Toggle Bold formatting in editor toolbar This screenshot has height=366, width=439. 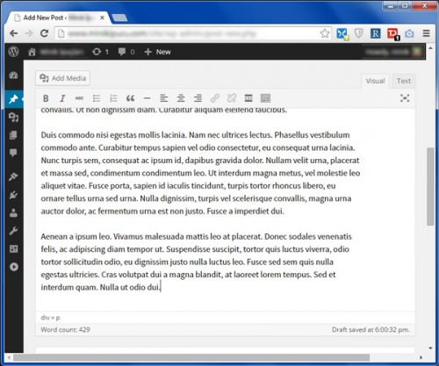[46, 98]
